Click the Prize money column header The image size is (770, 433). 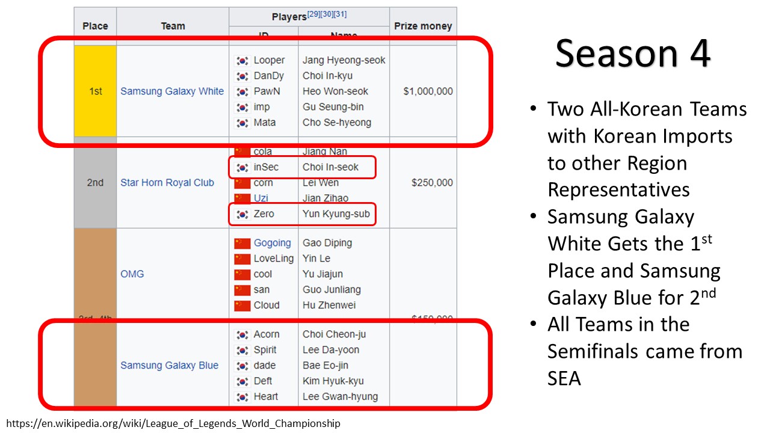pyautogui.click(x=423, y=26)
